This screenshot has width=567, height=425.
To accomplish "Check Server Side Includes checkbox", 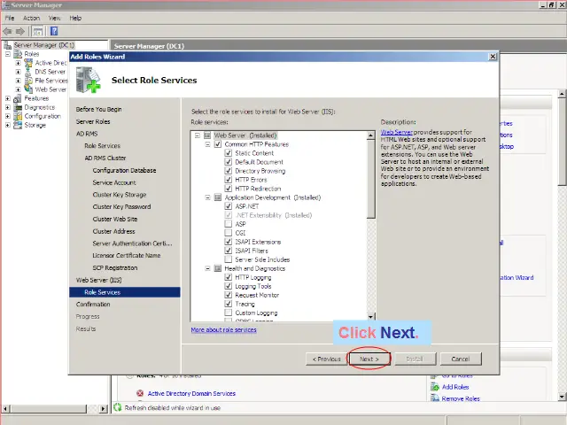I will pyautogui.click(x=229, y=259).
